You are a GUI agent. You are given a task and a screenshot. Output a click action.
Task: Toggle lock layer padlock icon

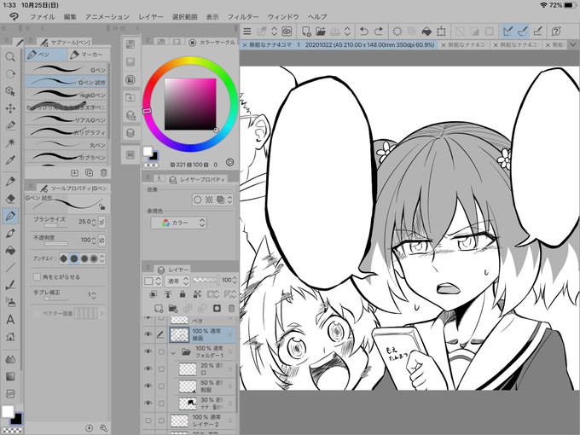pyautogui.click(x=183, y=294)
